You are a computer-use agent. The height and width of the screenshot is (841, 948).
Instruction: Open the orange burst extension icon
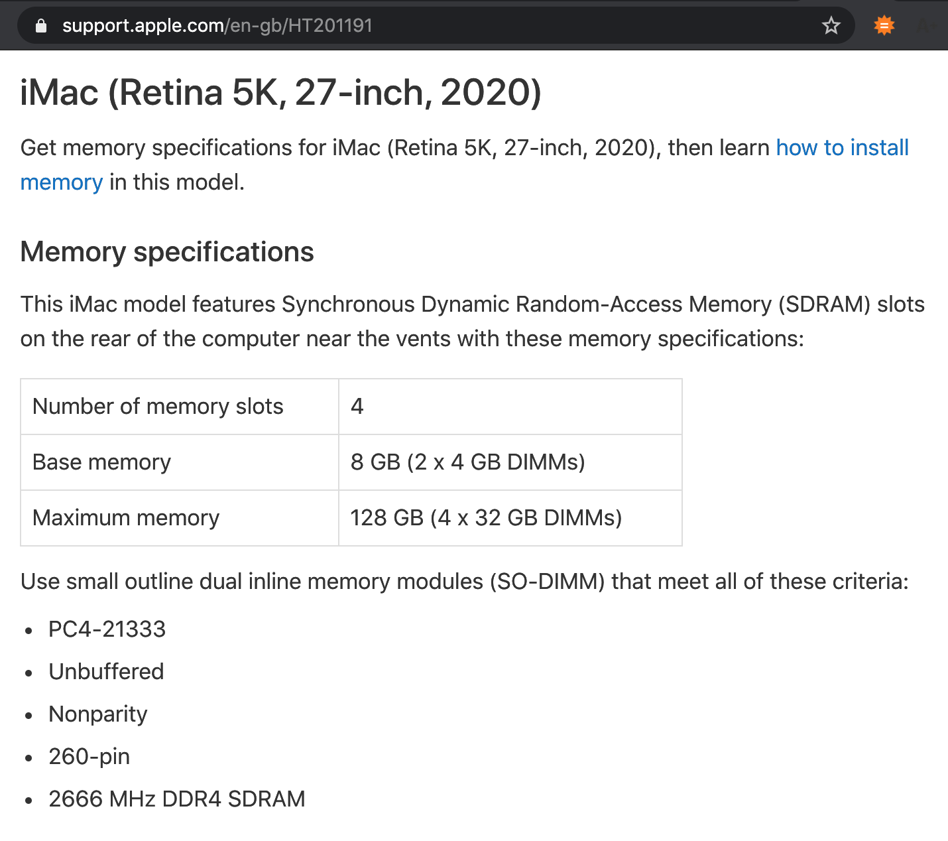click(x=884, y=26)
